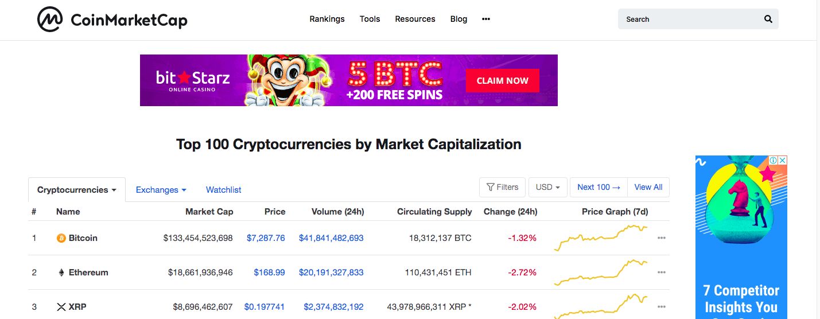Viewport: 820px width, 319px height.
Task: Sort table by Market Cap column header
Action: (x=209, y=212)
